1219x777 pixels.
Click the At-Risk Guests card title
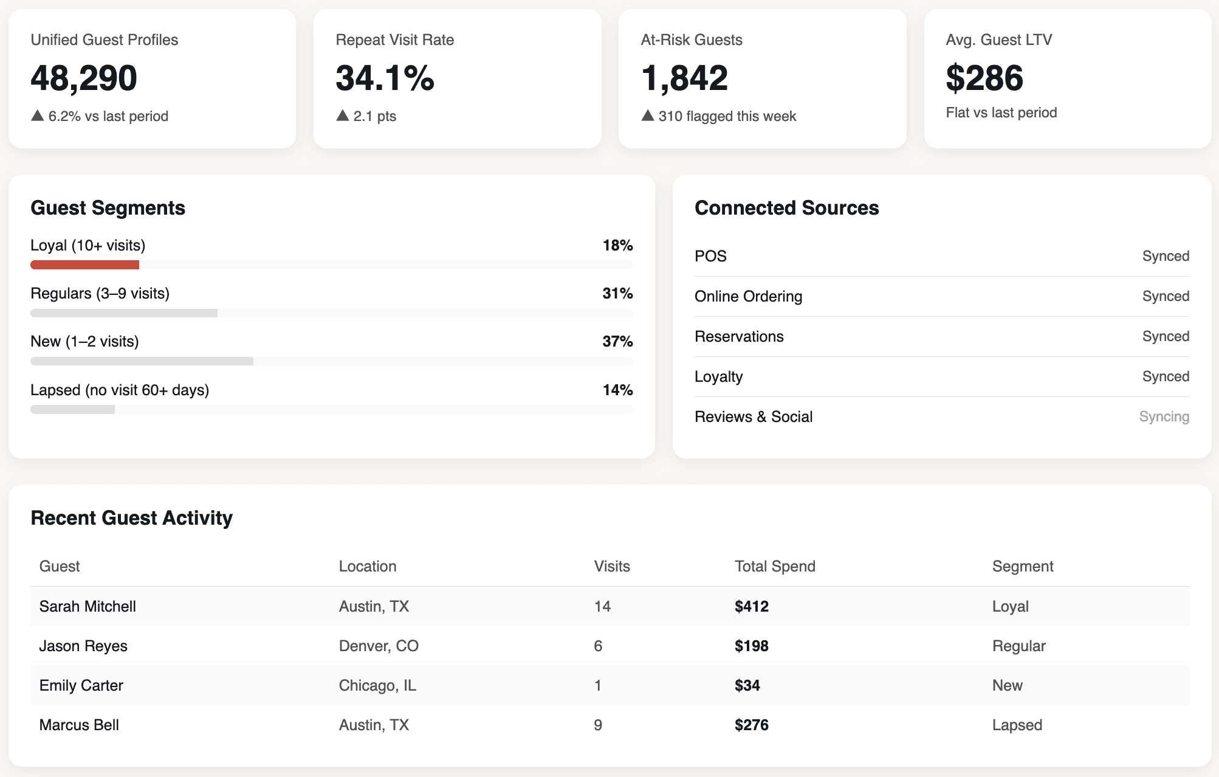[692, 40]
